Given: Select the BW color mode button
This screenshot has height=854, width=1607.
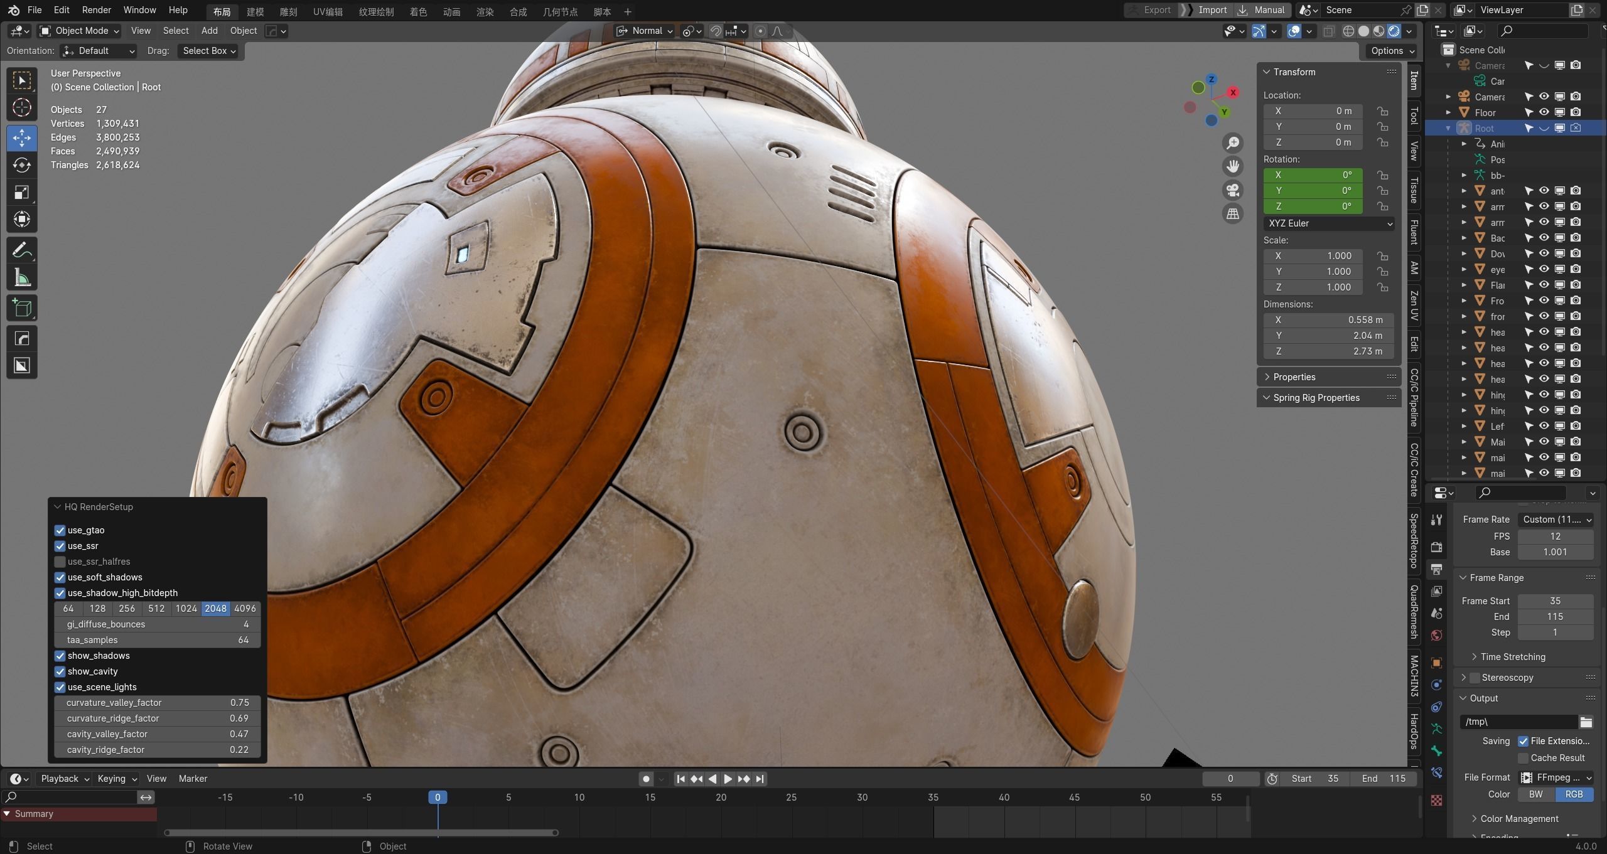Looking at the screenshot, I should pos(1536,794).
